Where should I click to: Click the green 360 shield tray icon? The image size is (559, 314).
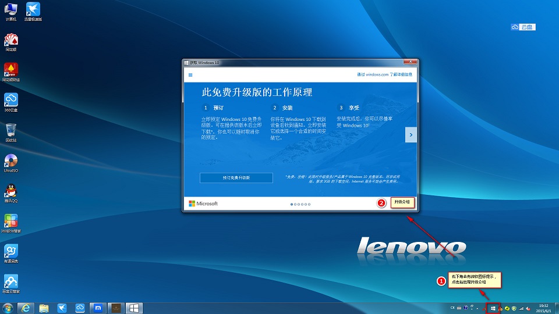coord(514,308)
